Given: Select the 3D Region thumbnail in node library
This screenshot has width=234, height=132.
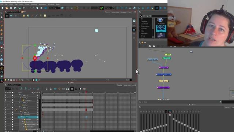Looking at the screenshot, I should (x=161, y=21).
